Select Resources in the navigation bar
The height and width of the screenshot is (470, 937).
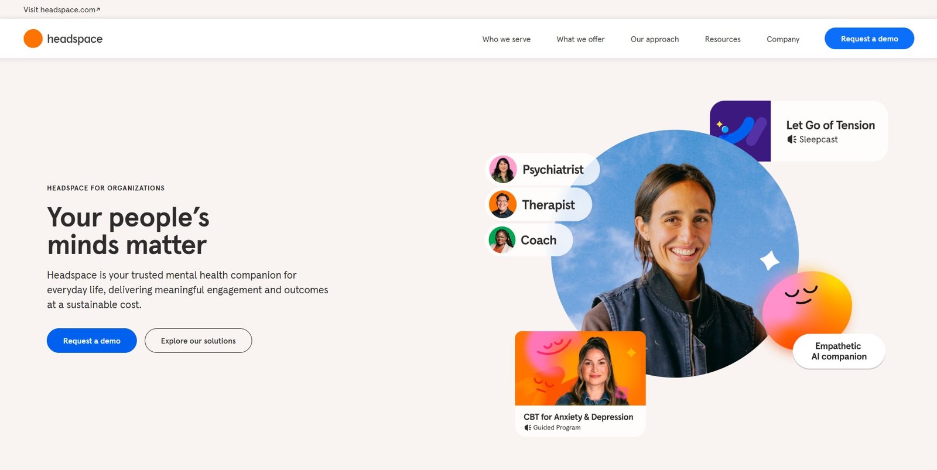(x=723, y=39)
